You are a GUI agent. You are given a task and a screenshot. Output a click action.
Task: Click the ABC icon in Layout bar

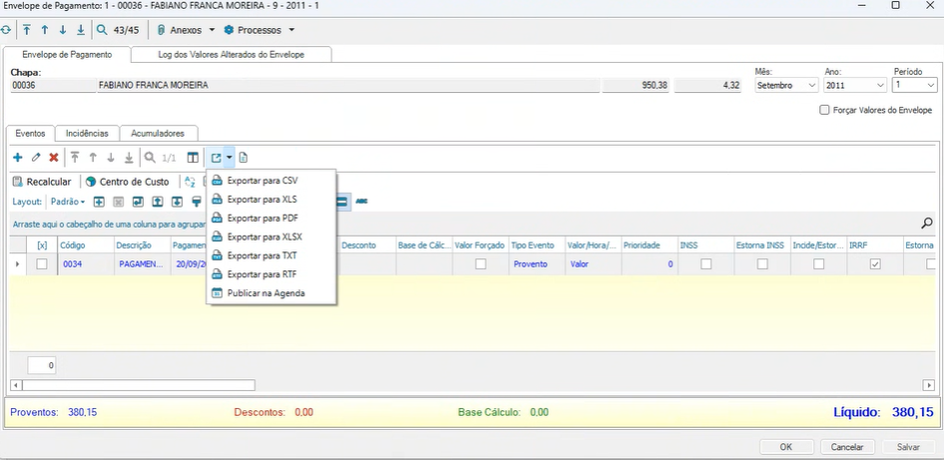point(361,202)
